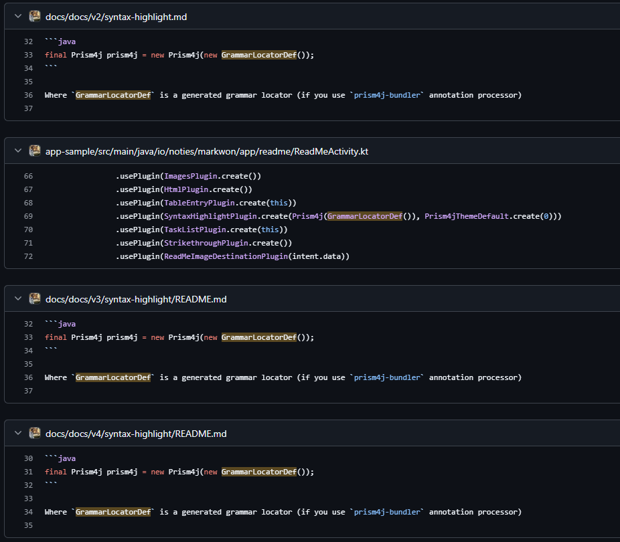
Task: Click repo avatar beside ReadMeActivity.kt path
Action: tap(35, 151)
